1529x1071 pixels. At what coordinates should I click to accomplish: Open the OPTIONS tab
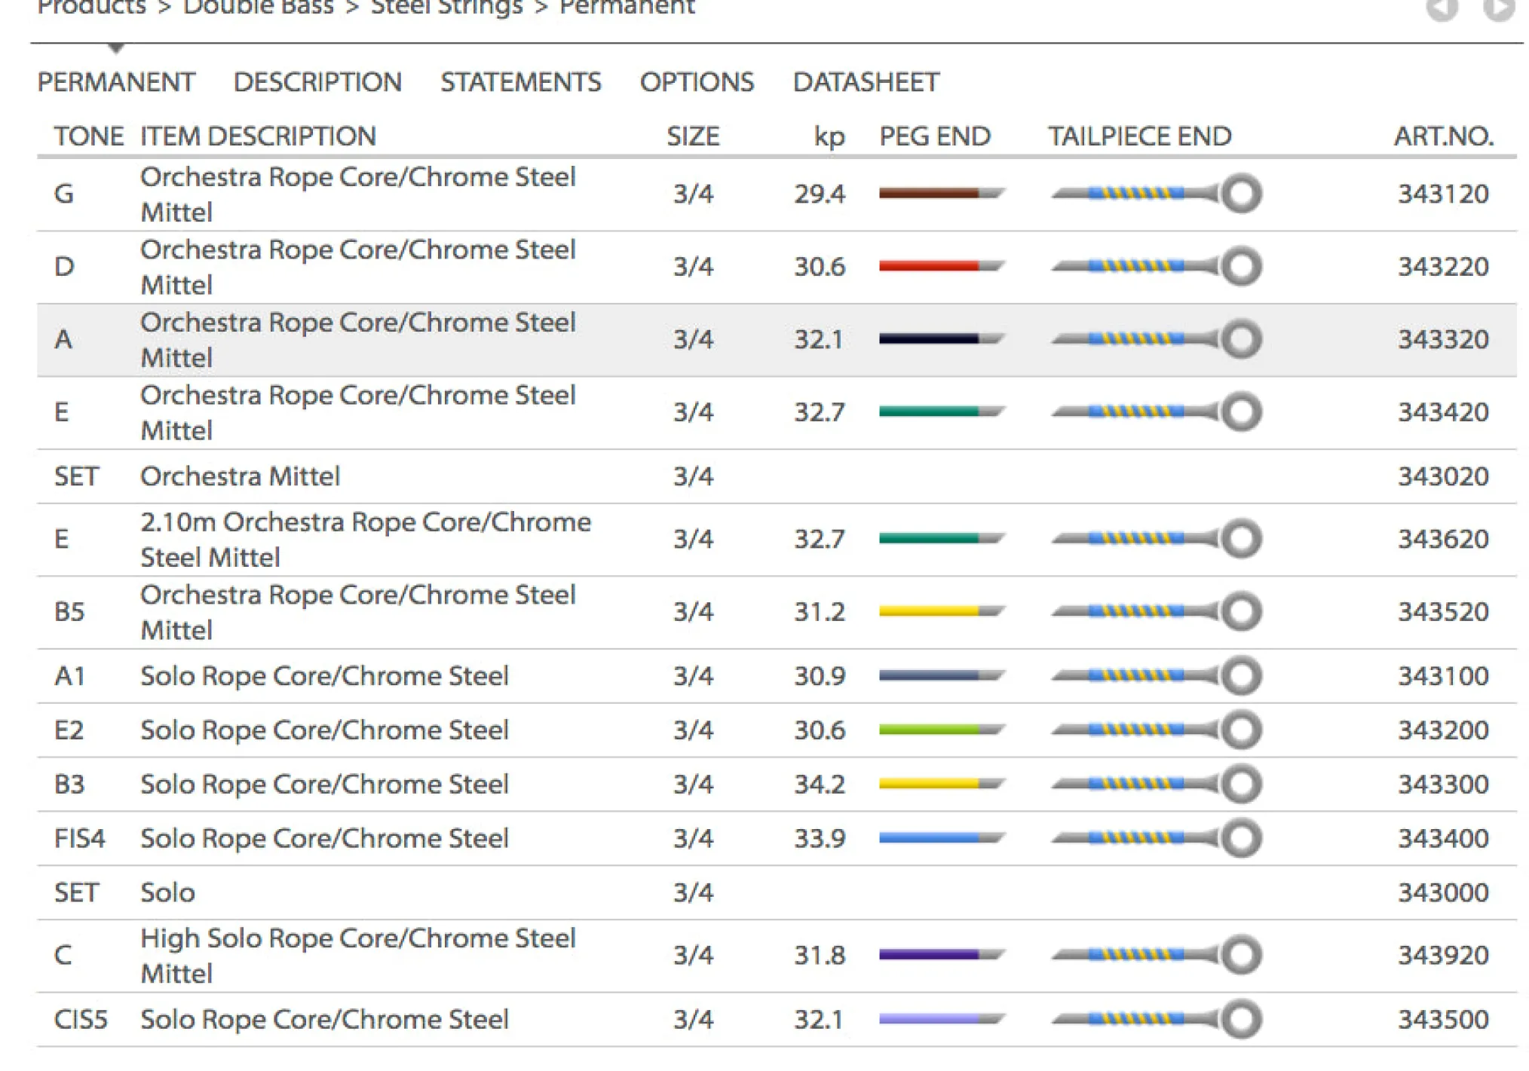(697, 82)
